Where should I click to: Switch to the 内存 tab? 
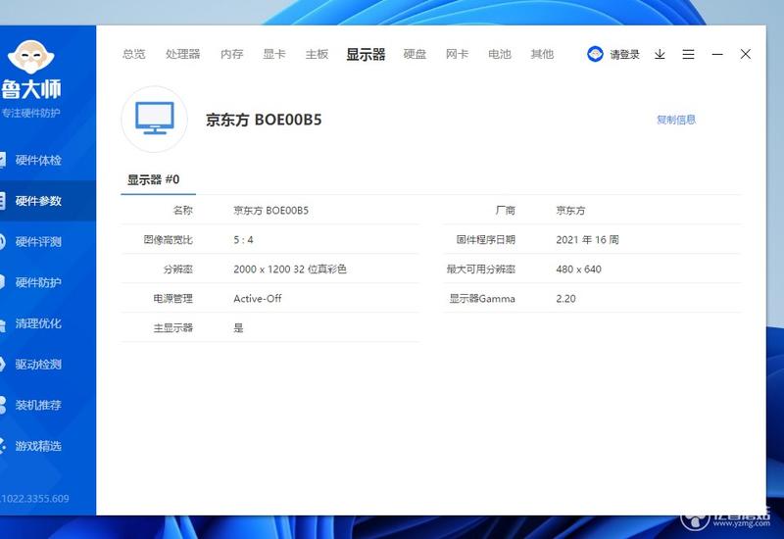pos(231,54)
